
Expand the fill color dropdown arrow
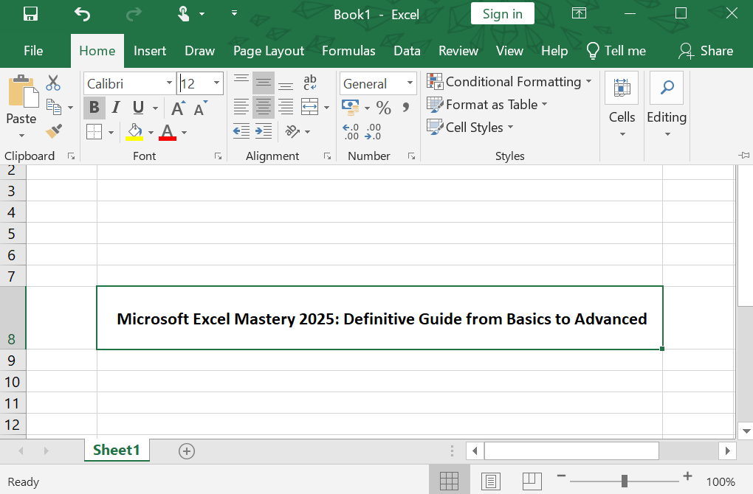click(151, 133)
